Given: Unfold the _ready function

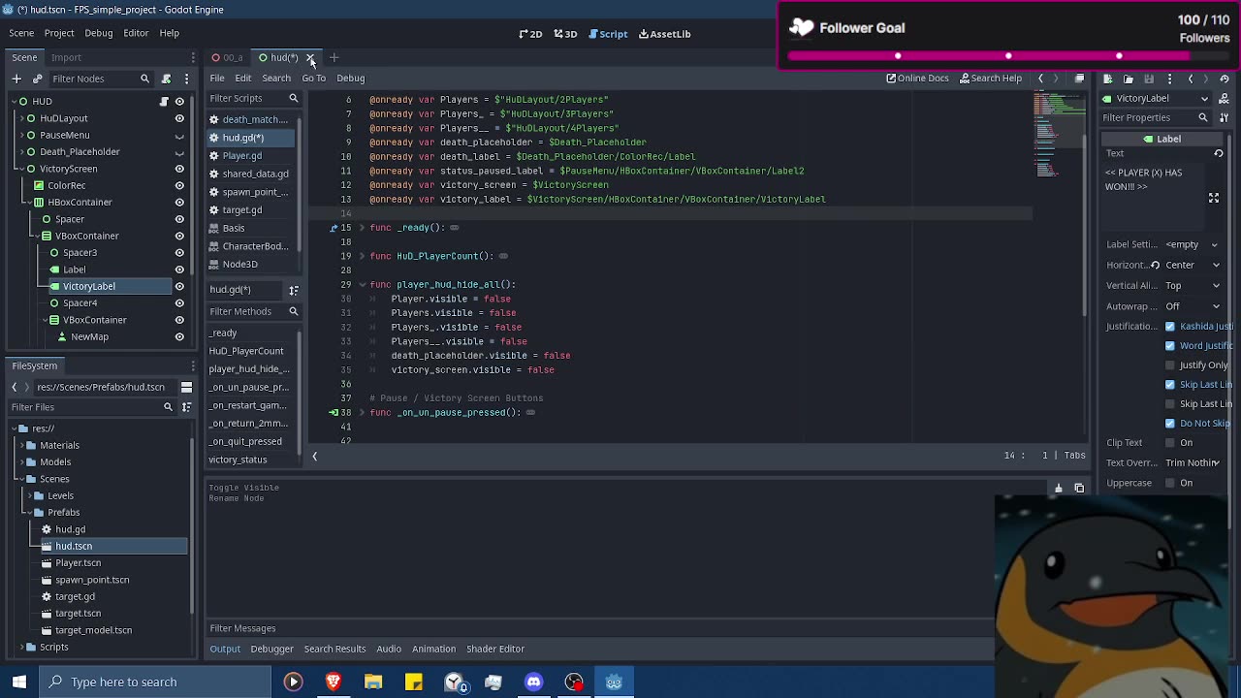Looking at the screenshot, I should 362,228.
